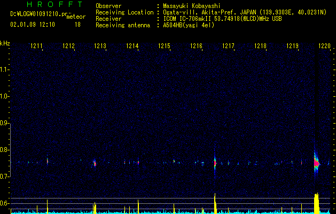Click the HROFFT title text

pos(55,4)
